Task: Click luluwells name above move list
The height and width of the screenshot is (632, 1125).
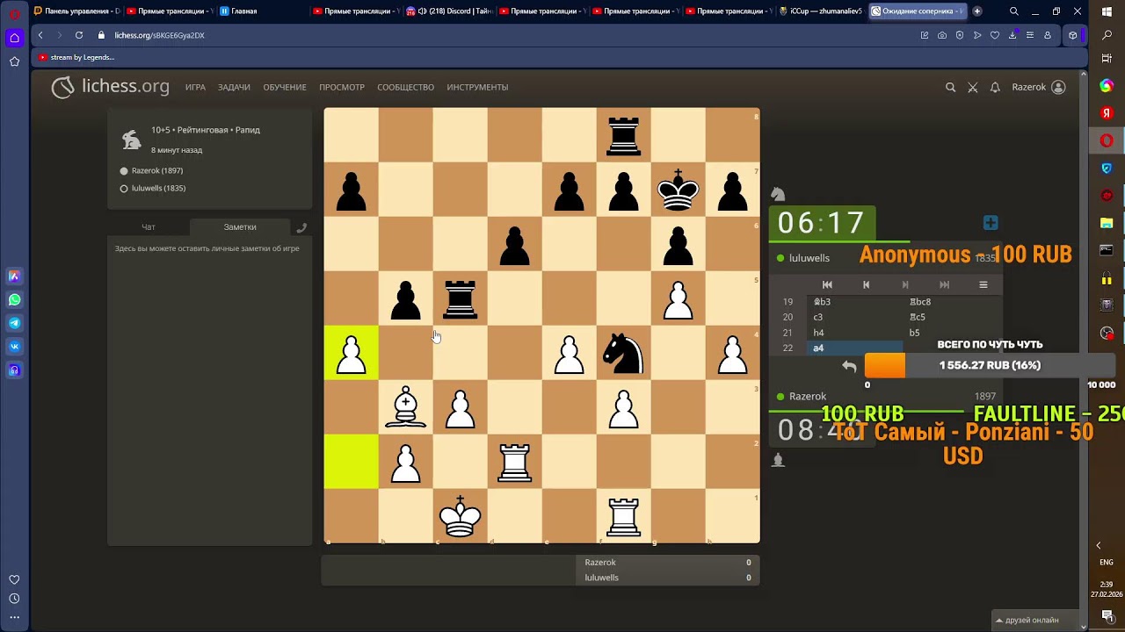Action: pos(809,258)
